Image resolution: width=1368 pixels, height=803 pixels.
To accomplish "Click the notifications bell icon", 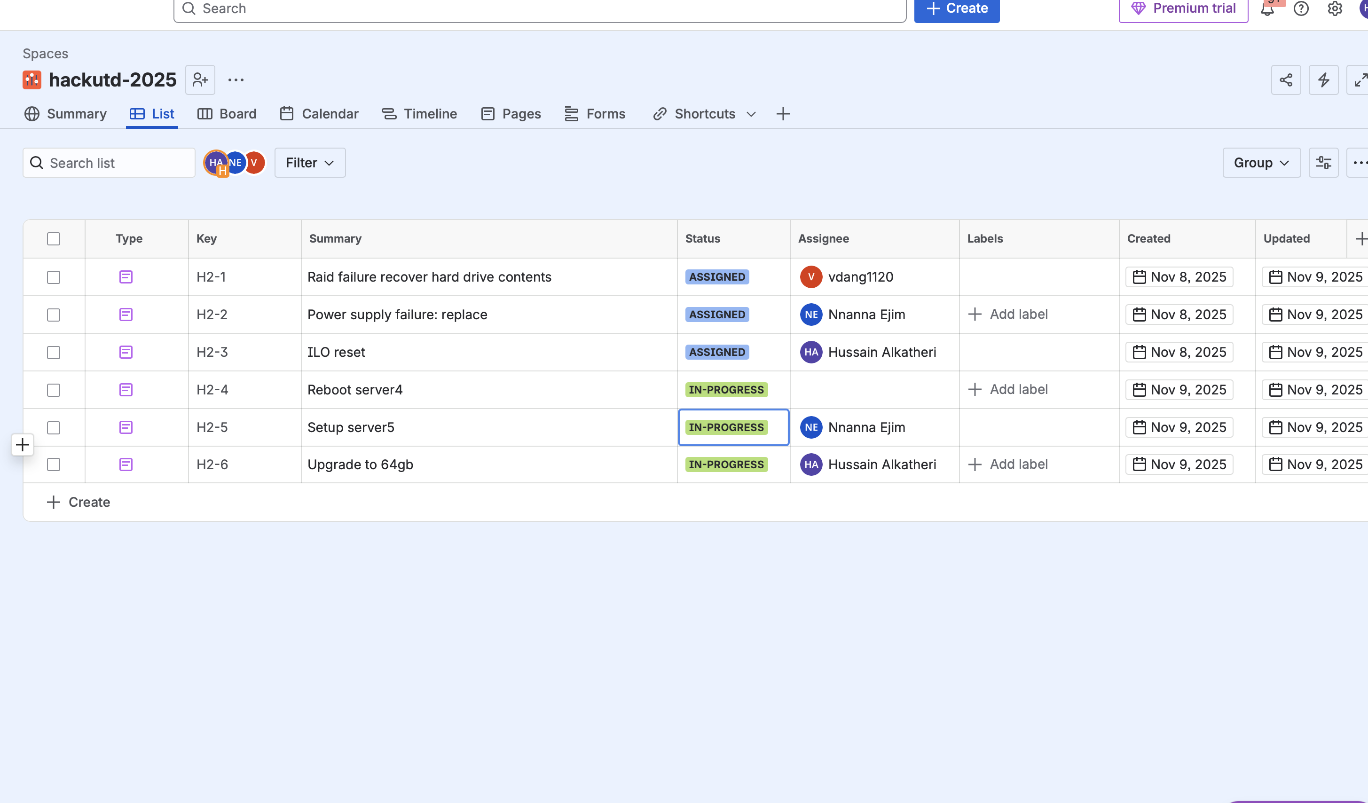I will point(1267,9).
